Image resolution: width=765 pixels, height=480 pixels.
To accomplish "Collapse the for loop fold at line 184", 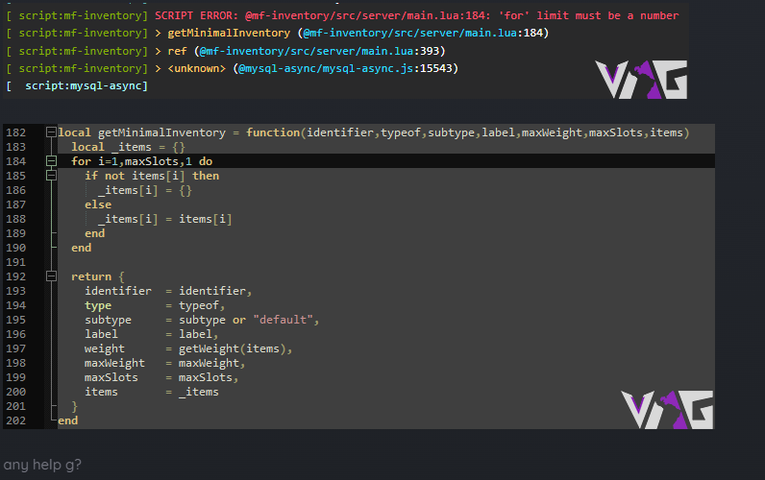I will click(x=51, y=161).
